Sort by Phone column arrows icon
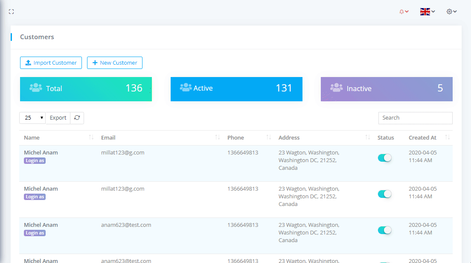This screenshot has height=263, width=471. pyautogui.click(x=268, y=137)
